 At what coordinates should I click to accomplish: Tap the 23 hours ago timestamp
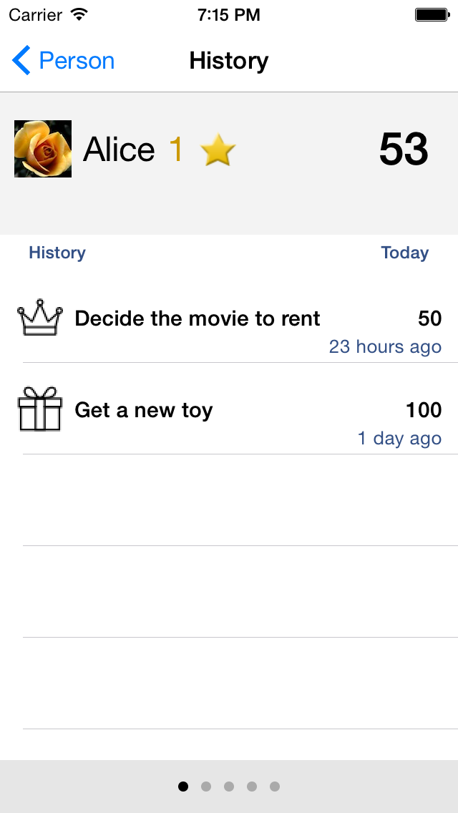click(x=385, y=346)
